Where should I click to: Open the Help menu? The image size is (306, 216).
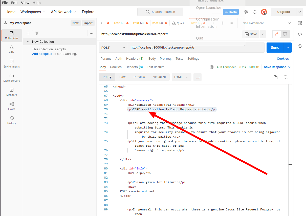click(37, 3)
